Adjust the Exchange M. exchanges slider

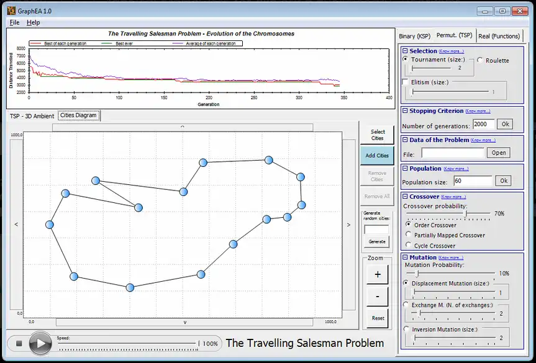(453, 313)
